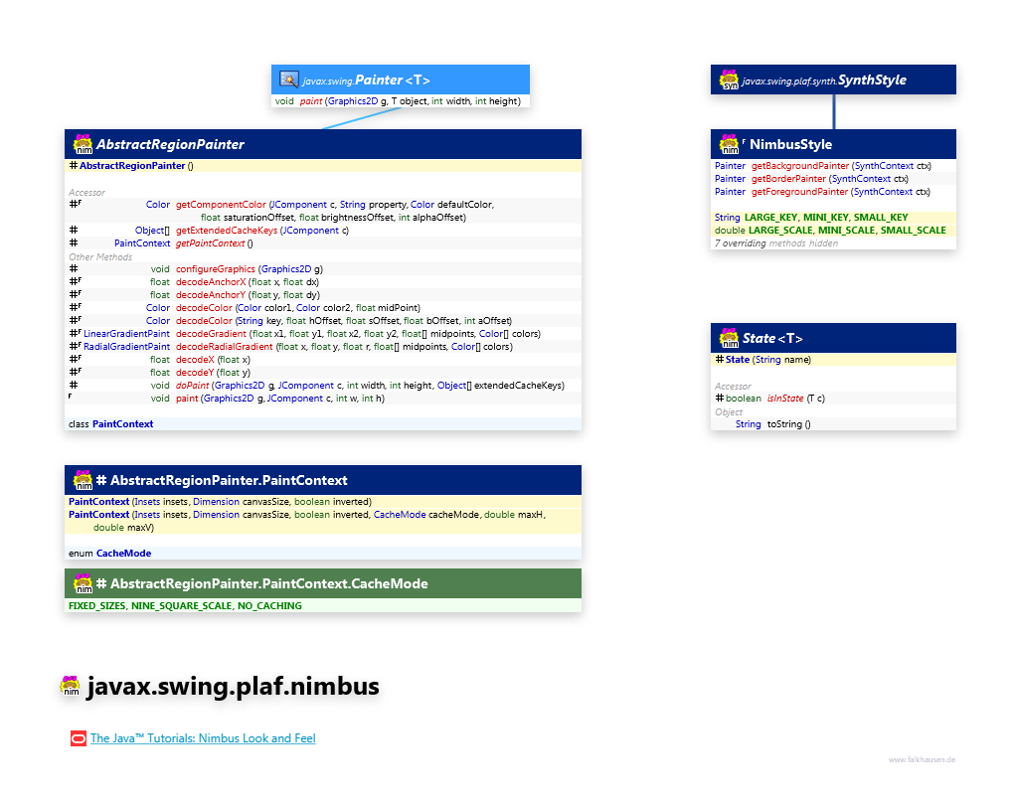Open the Java Tutorials Nimbus Look and Feel link
This screenshot has width=1012, height=805.
tap(203, 738)
